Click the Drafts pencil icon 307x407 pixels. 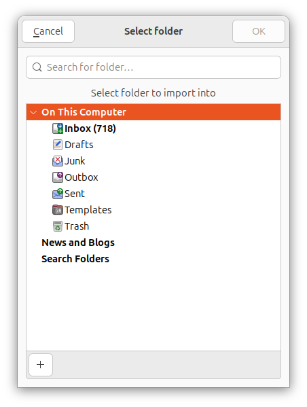click(58, 145)
